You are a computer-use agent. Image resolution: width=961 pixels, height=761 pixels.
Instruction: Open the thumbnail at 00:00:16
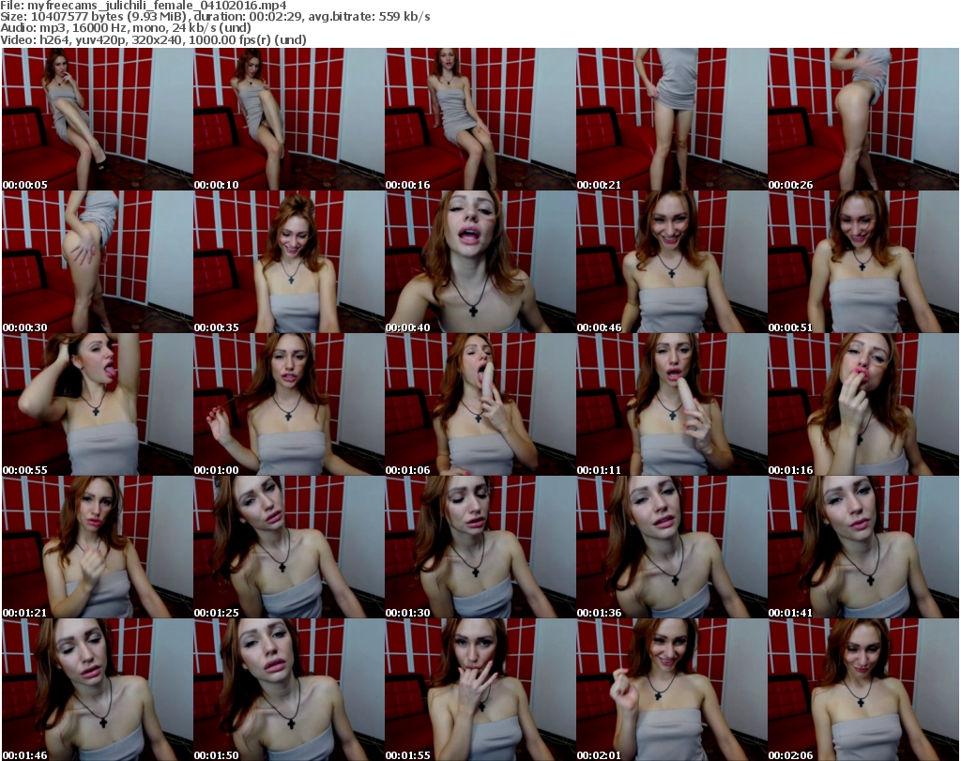click(x=480, y=119)
